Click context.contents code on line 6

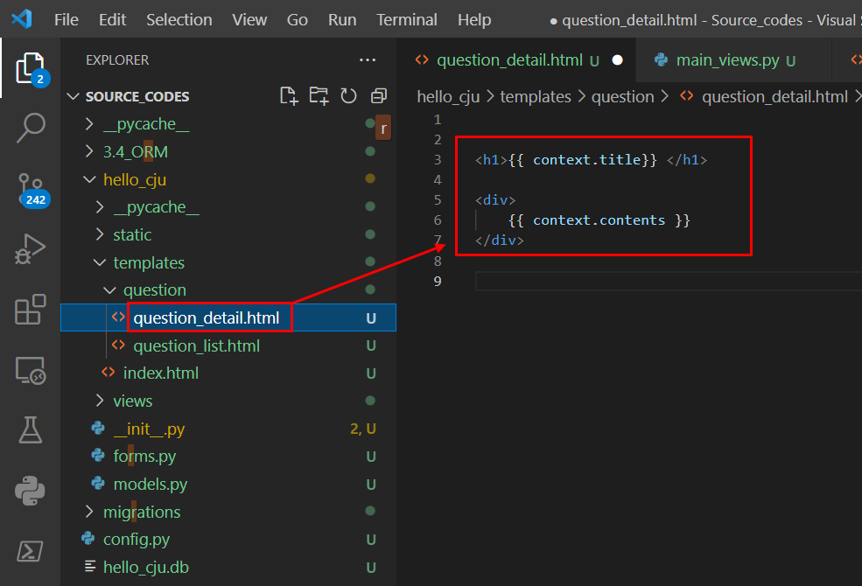click(599, 220)
